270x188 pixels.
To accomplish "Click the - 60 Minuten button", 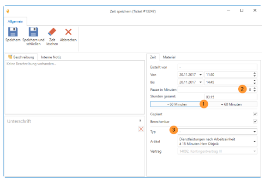I will point(177,104).
